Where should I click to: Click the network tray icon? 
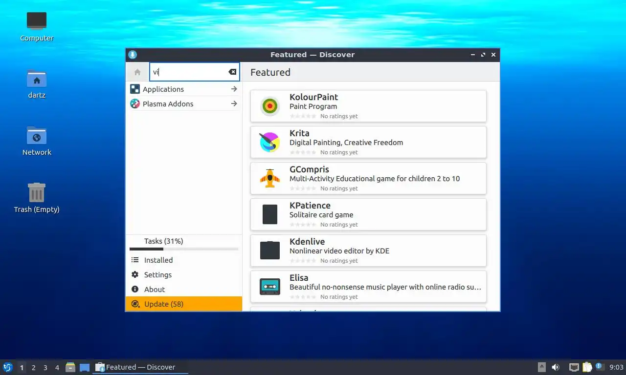pyautogui.click(x=574, y=367)
